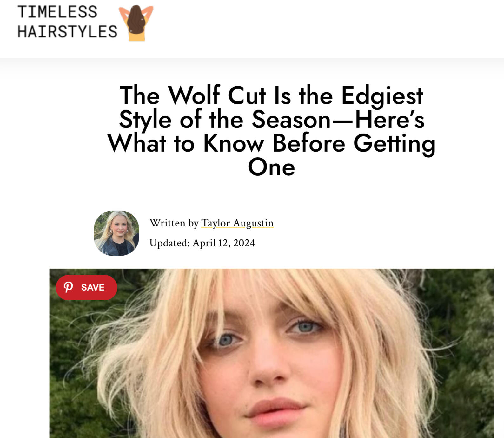Open the Timeless Hairstyles home logo text
The width and height of the screenshot is (504, 438).
coord(67,22)
